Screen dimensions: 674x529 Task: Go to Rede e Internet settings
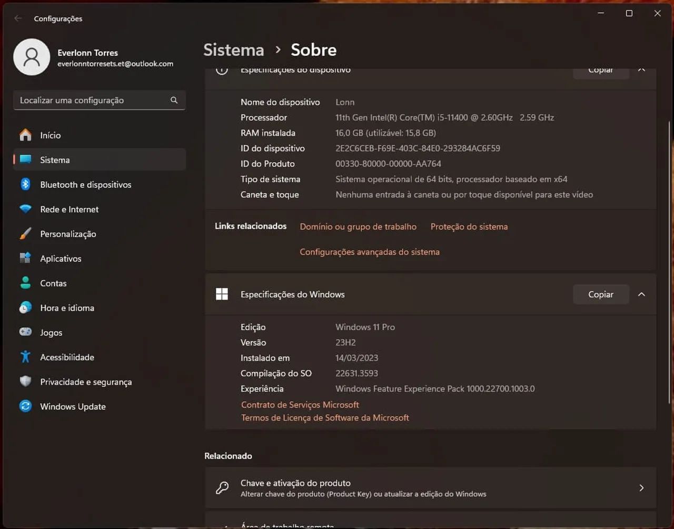[99, 209]
